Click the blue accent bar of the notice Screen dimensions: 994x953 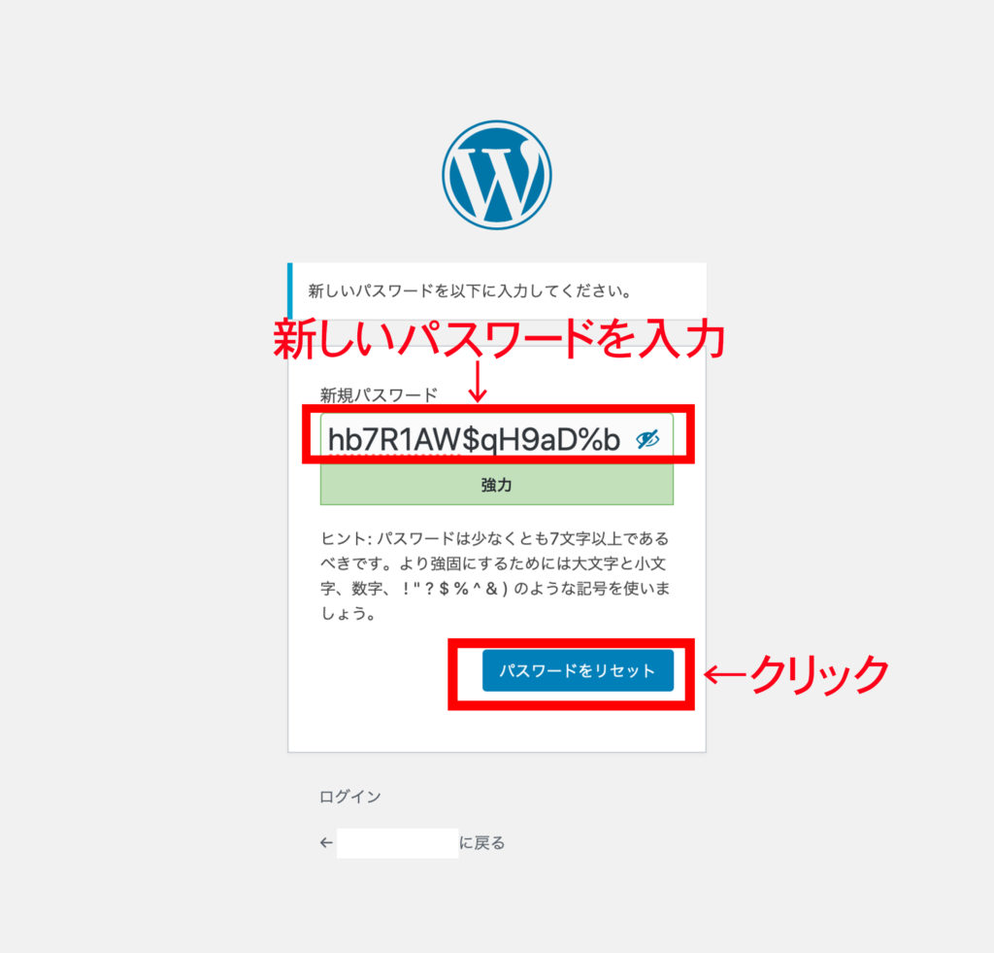coord(289,290)
